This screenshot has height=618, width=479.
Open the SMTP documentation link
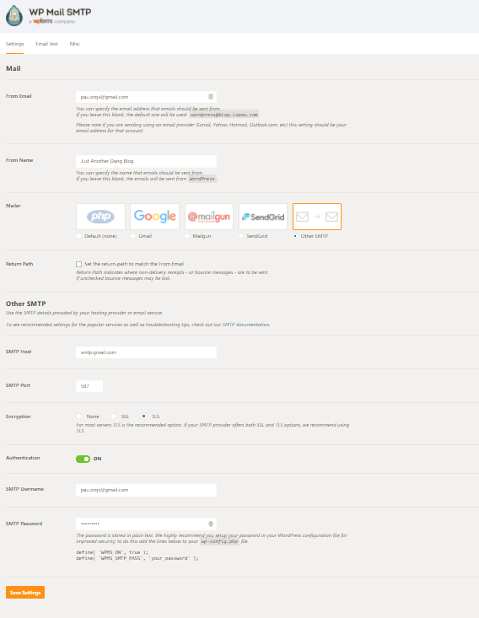click(x=246, y=325)
